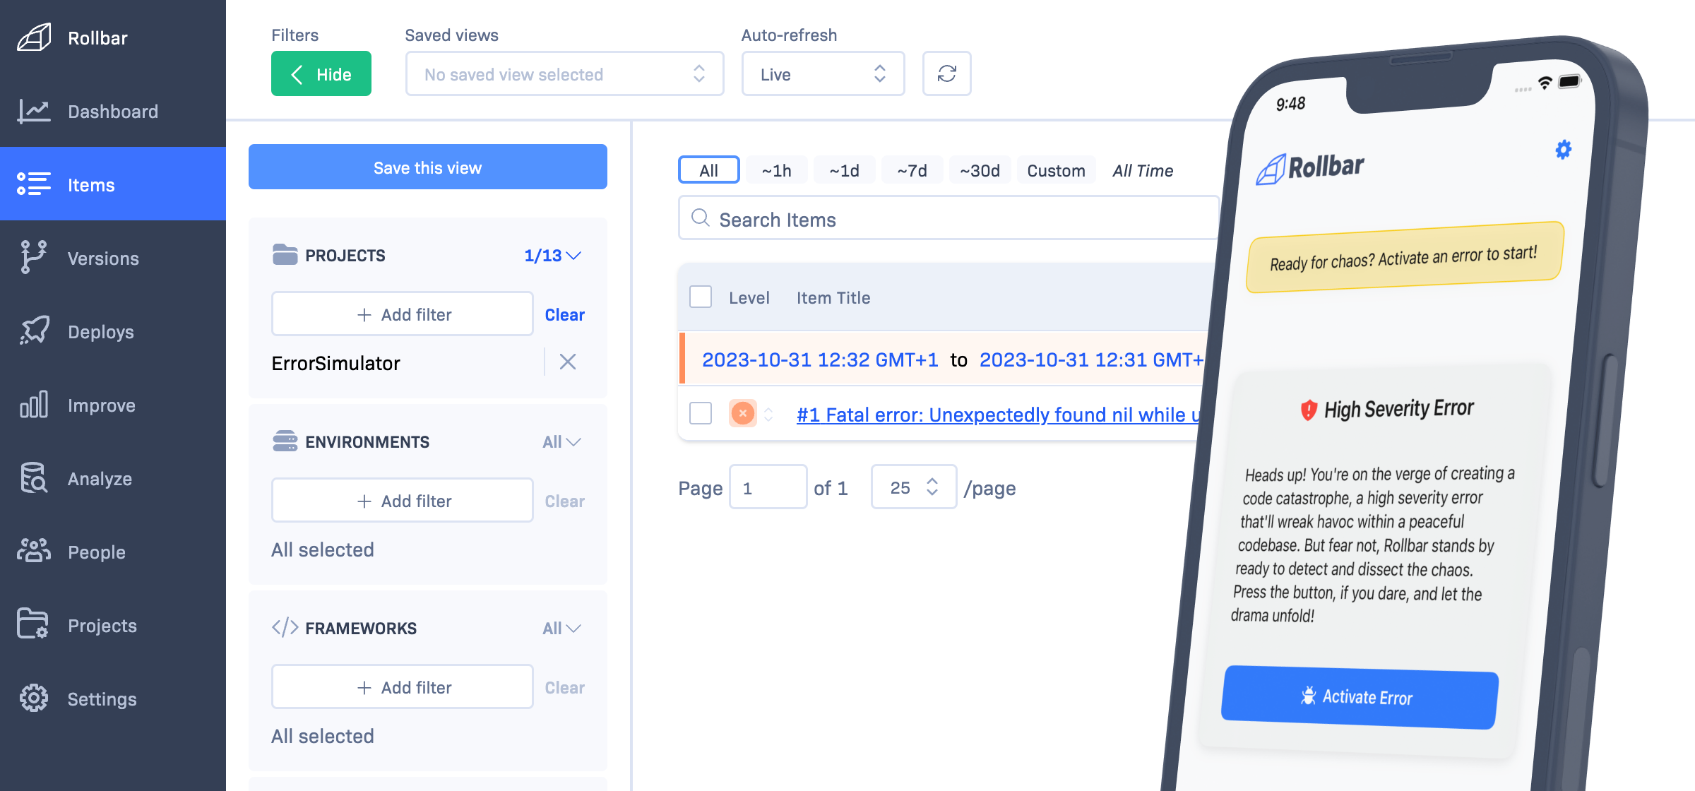Open the Auto-refresh Live dropdown

[822, 73]
